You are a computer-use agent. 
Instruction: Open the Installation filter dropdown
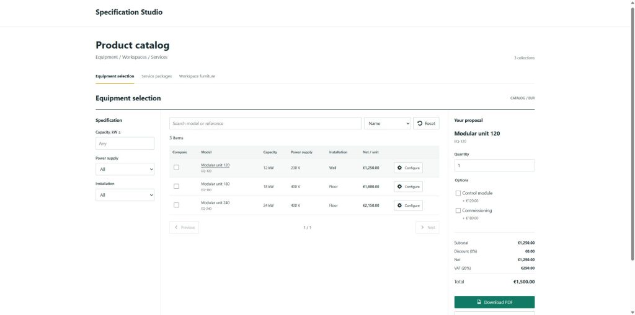(x=125, y=195)
